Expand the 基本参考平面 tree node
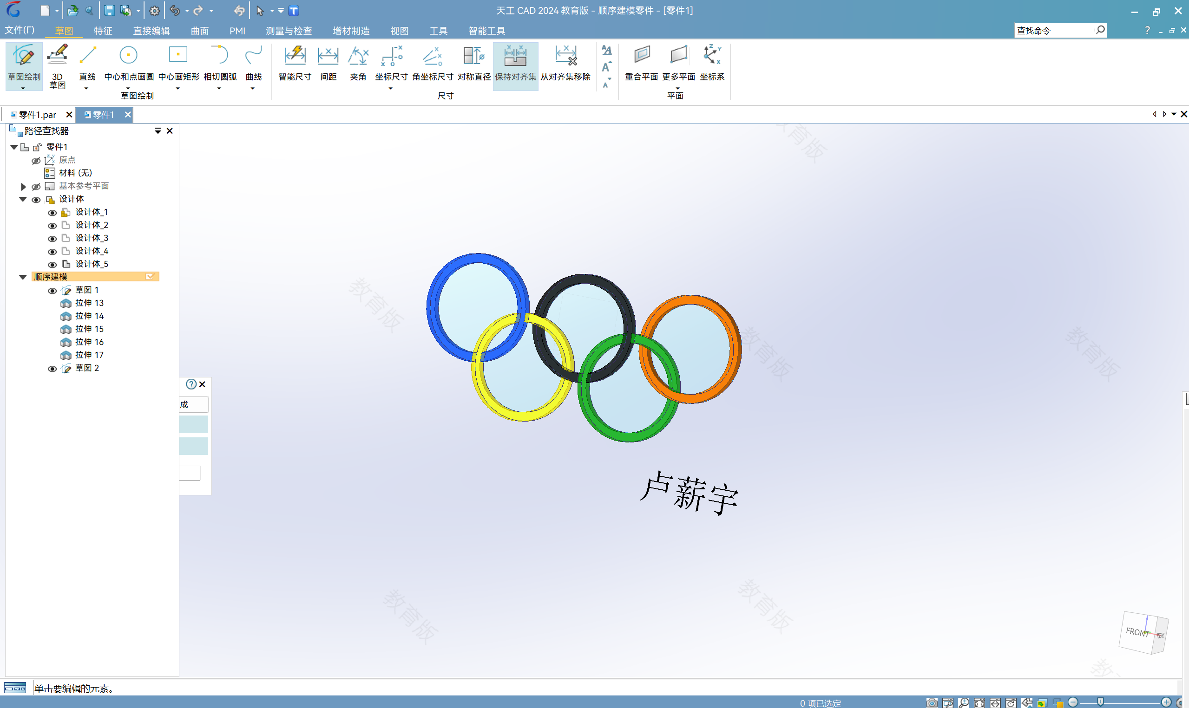Image resolution: width=1189 pixels, height=708 pixels. (x=23, y=187)
